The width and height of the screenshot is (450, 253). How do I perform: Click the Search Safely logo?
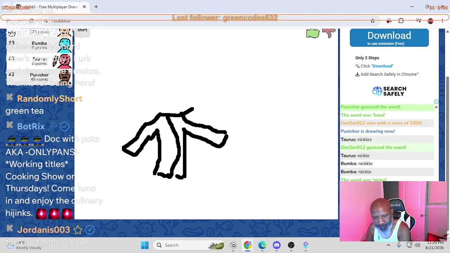point(389,91)
